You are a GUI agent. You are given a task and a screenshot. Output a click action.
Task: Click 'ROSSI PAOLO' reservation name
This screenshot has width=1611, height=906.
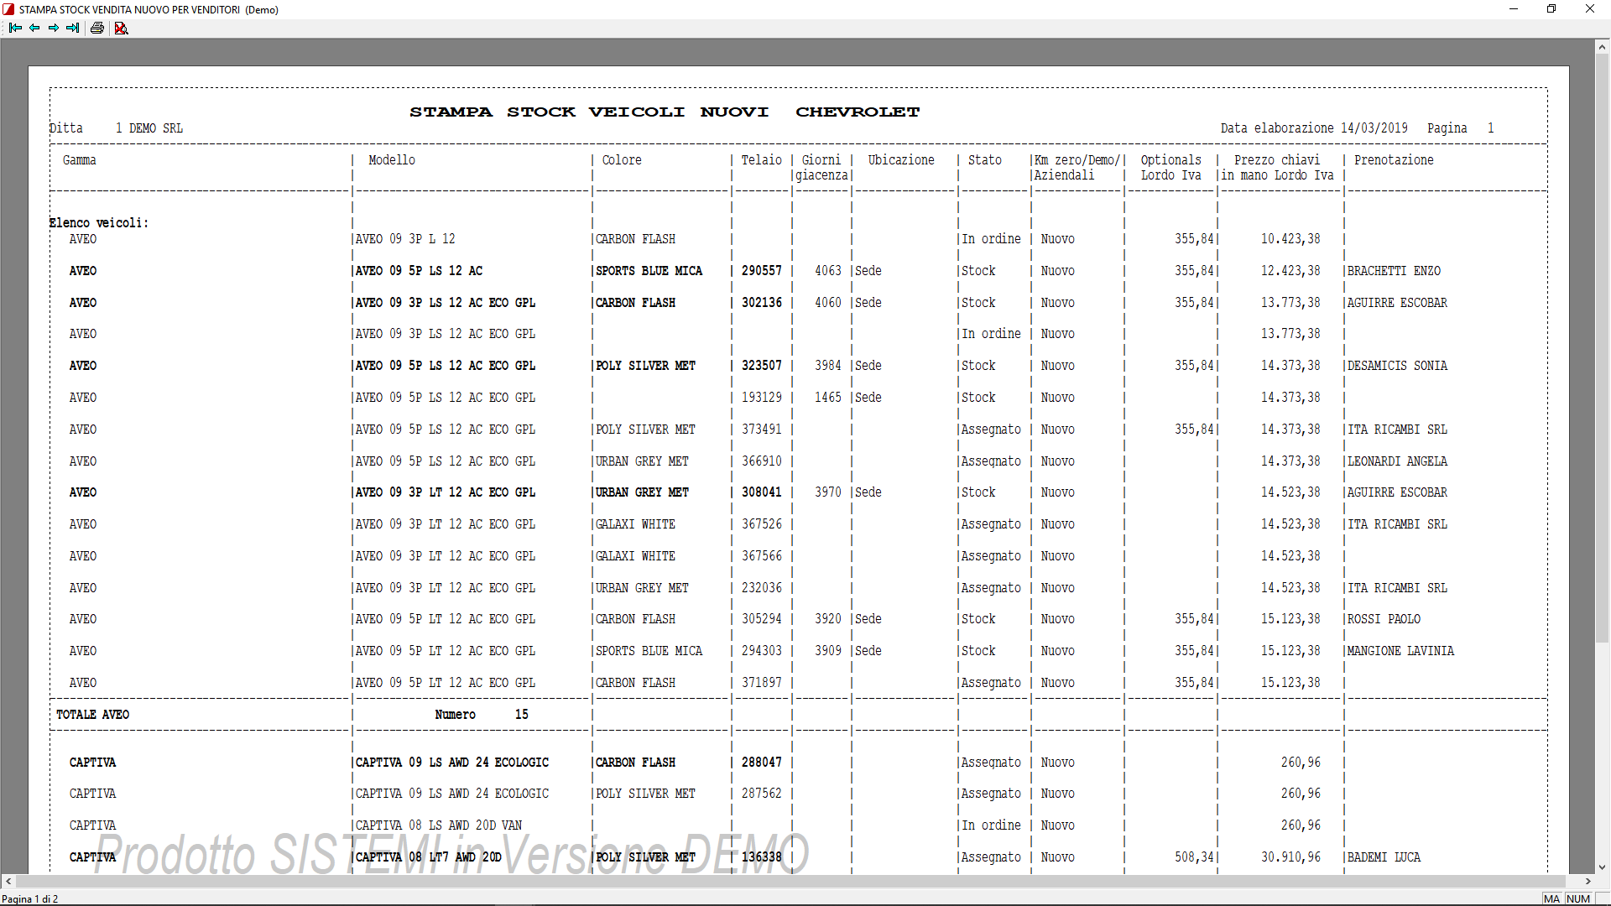[x=1384, y=619]
